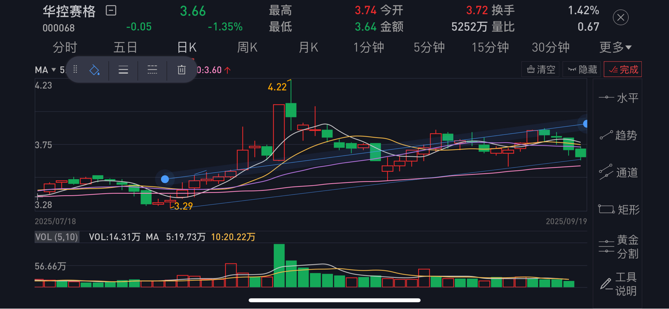Select the 通道 channel drawing tool

point(618,172)
